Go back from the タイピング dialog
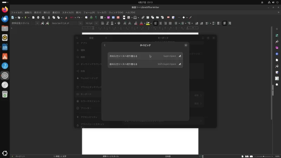Image resolution: width=281 pixels, height=158 pixels. tap(105, 45)
